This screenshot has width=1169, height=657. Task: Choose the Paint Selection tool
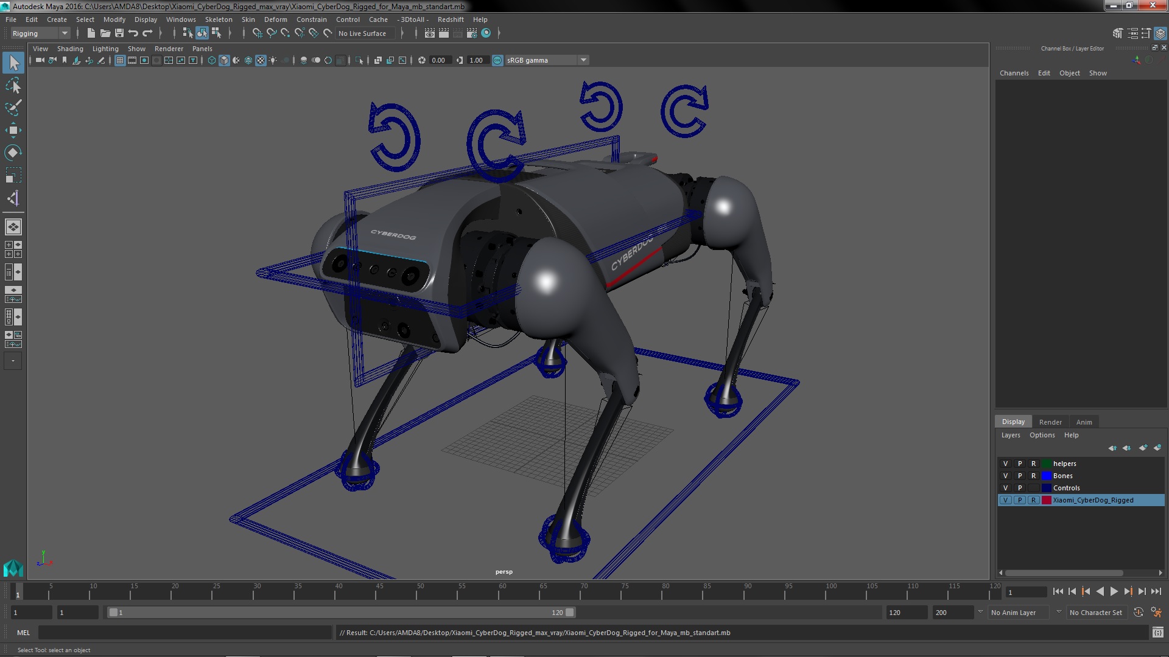(13, 108)
